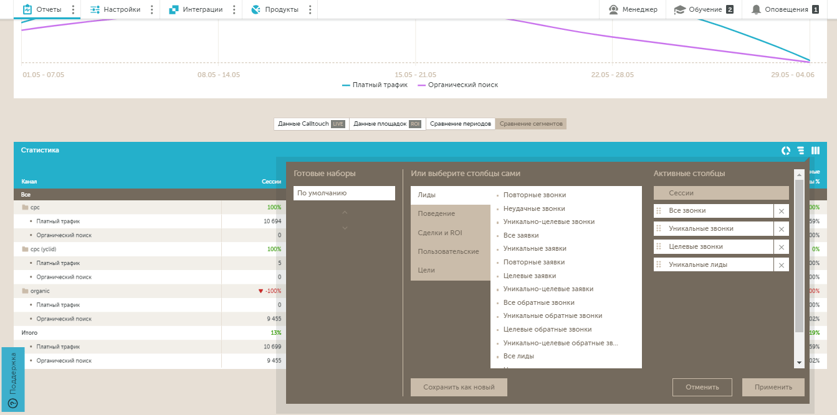Image resolution: width=837 pixels, height=415 pixels.
Task: Click the pie chart icon in Статистика header
Action: click(x=786, y=151)
